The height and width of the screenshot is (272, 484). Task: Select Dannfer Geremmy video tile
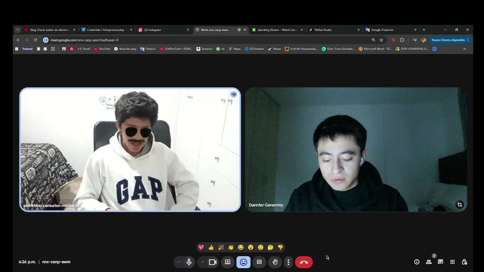(356, 150)
